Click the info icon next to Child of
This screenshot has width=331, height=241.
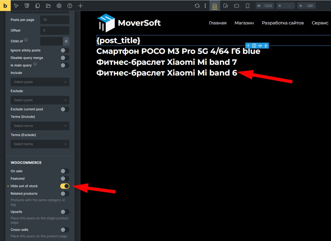[x=26, y=40]
